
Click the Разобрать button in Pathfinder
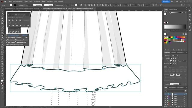(26, 20)
